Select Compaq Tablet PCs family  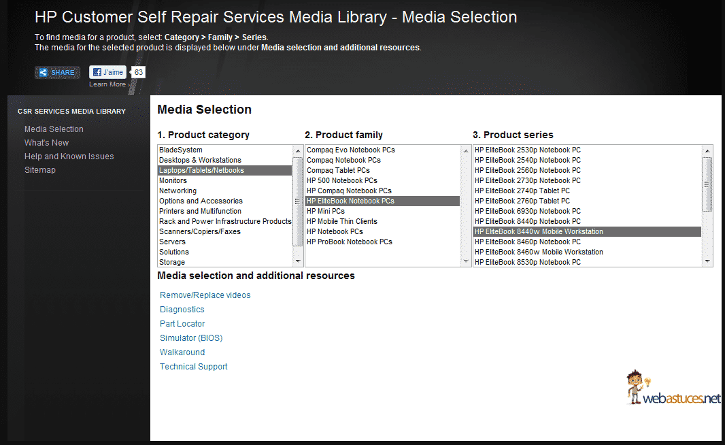(x=383, y=170)
